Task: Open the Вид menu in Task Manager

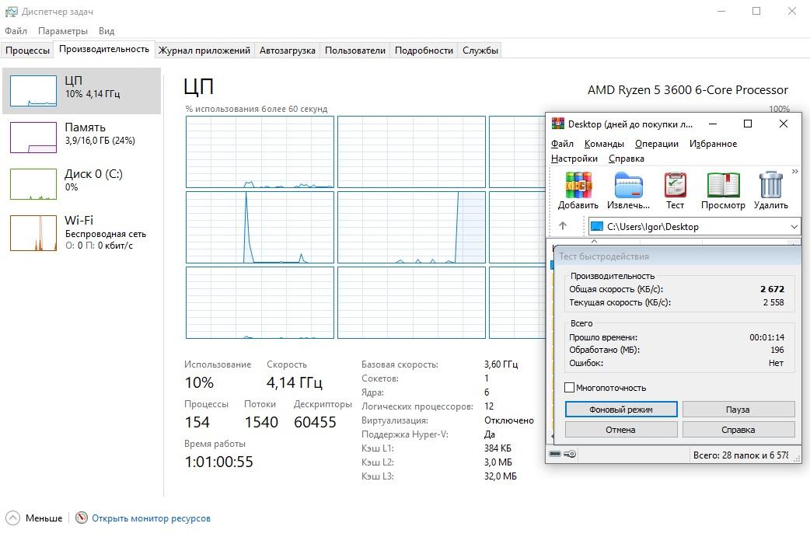Action: pos(106,31)
